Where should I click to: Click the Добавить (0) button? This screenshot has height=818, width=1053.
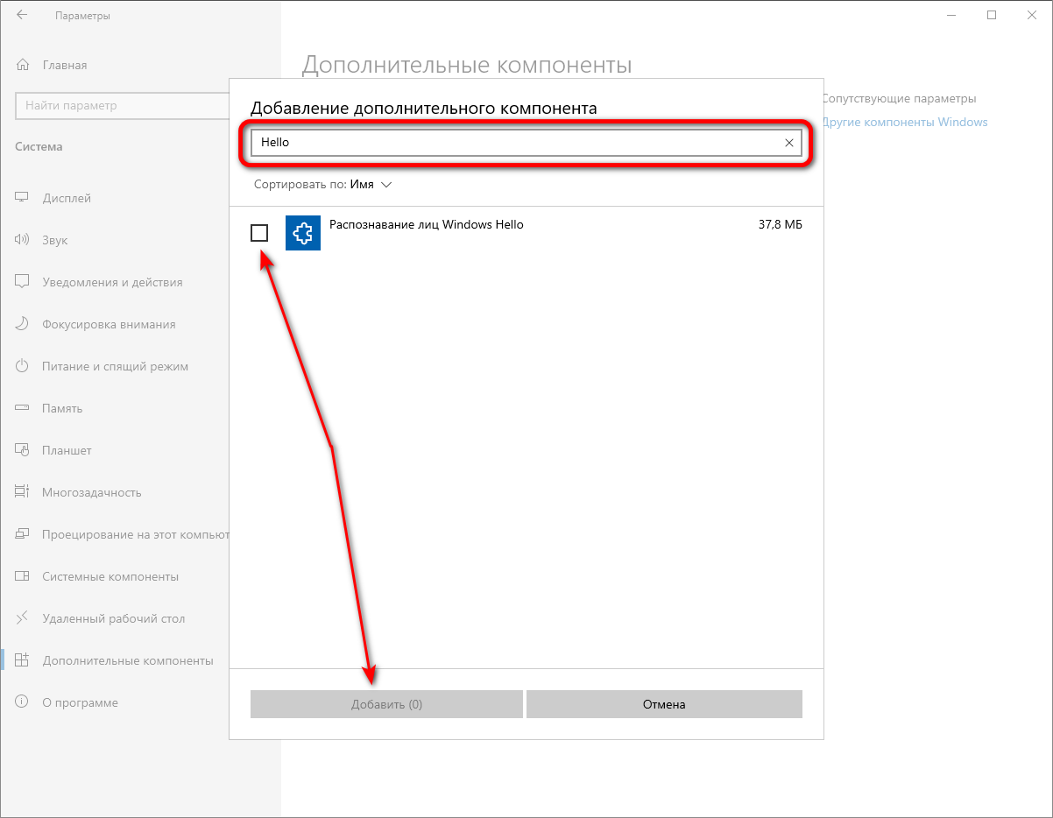coord(386,704)
